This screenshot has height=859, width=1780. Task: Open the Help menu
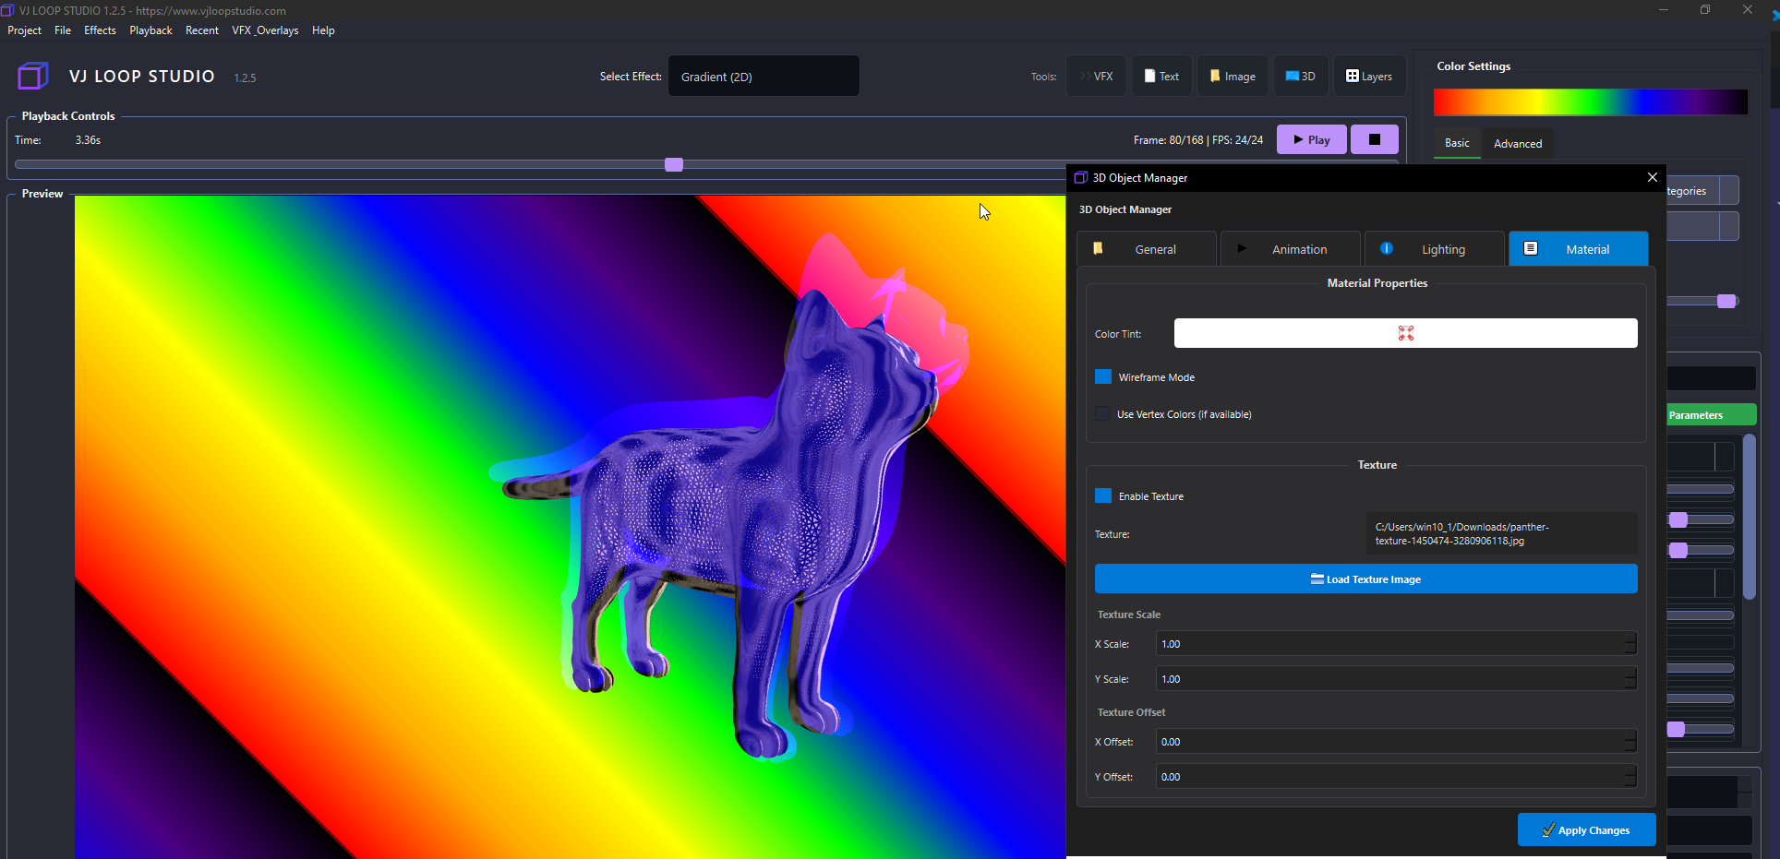323,30
